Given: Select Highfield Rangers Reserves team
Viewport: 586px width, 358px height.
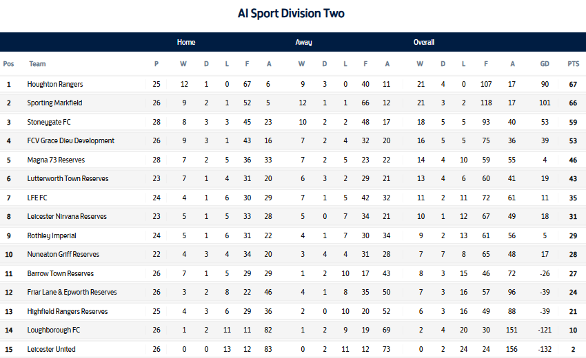Looking at the screenshot, I should (x=68, y=311).
